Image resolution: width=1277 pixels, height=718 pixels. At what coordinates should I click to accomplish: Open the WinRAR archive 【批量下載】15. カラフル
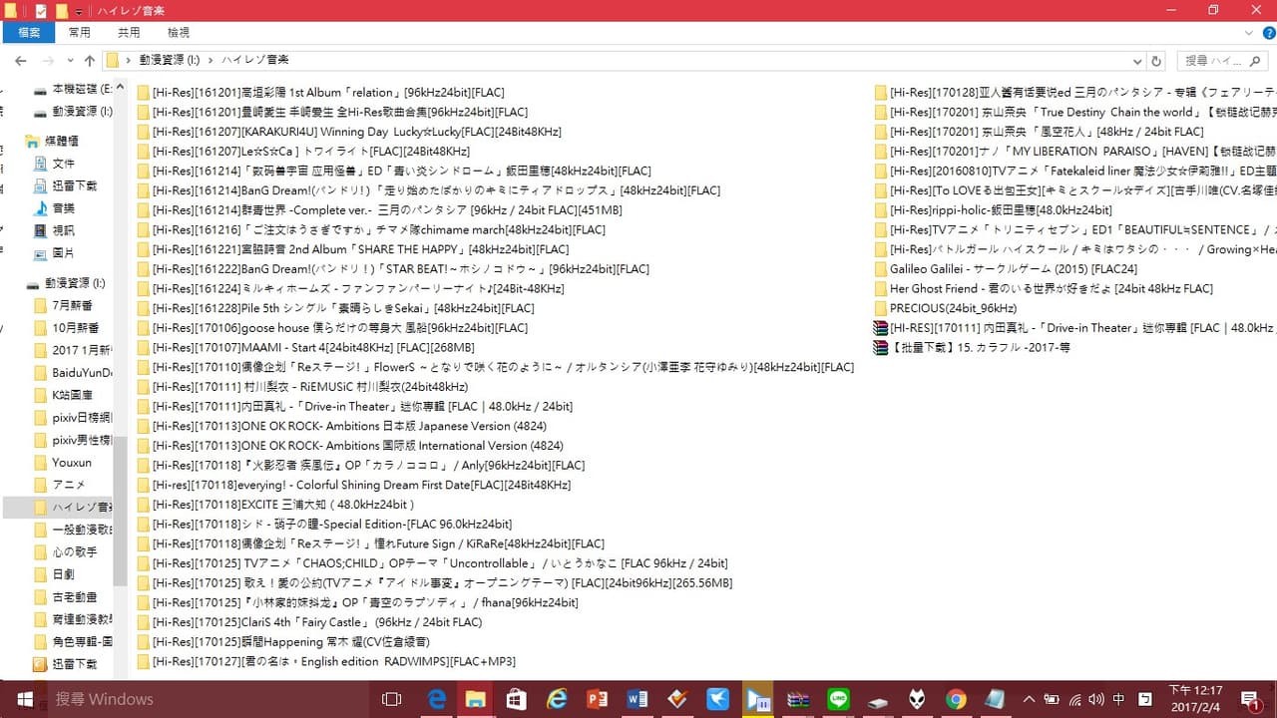tap(972, 347)
